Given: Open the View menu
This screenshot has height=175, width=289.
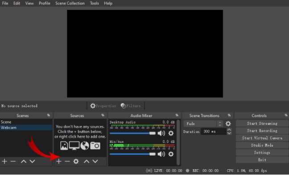Looking at the screenshot, I should pyautogui.click(x=29, y=3).
